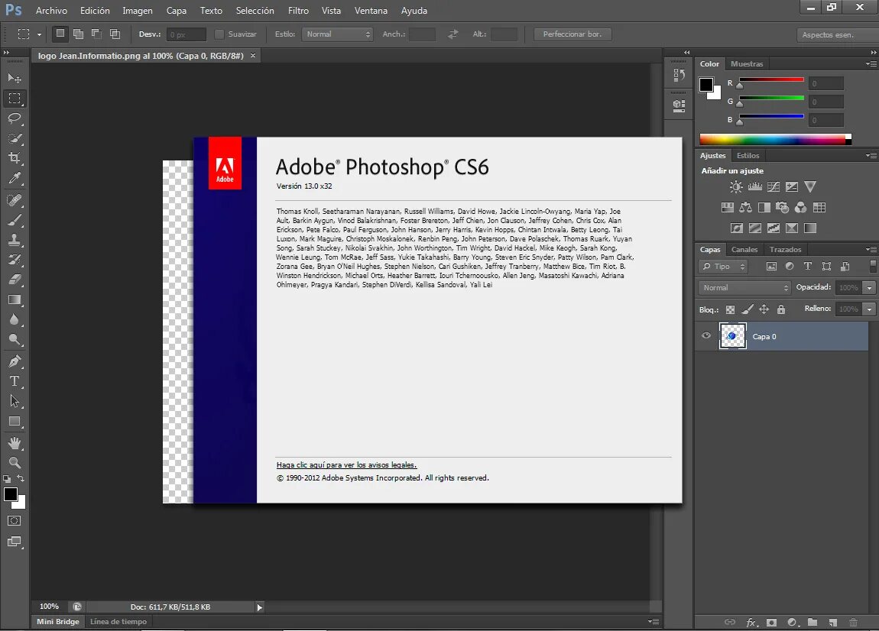This screenshot has width=879, height=631.
Task: Open status bar info arrow
Action: point(259,607)
